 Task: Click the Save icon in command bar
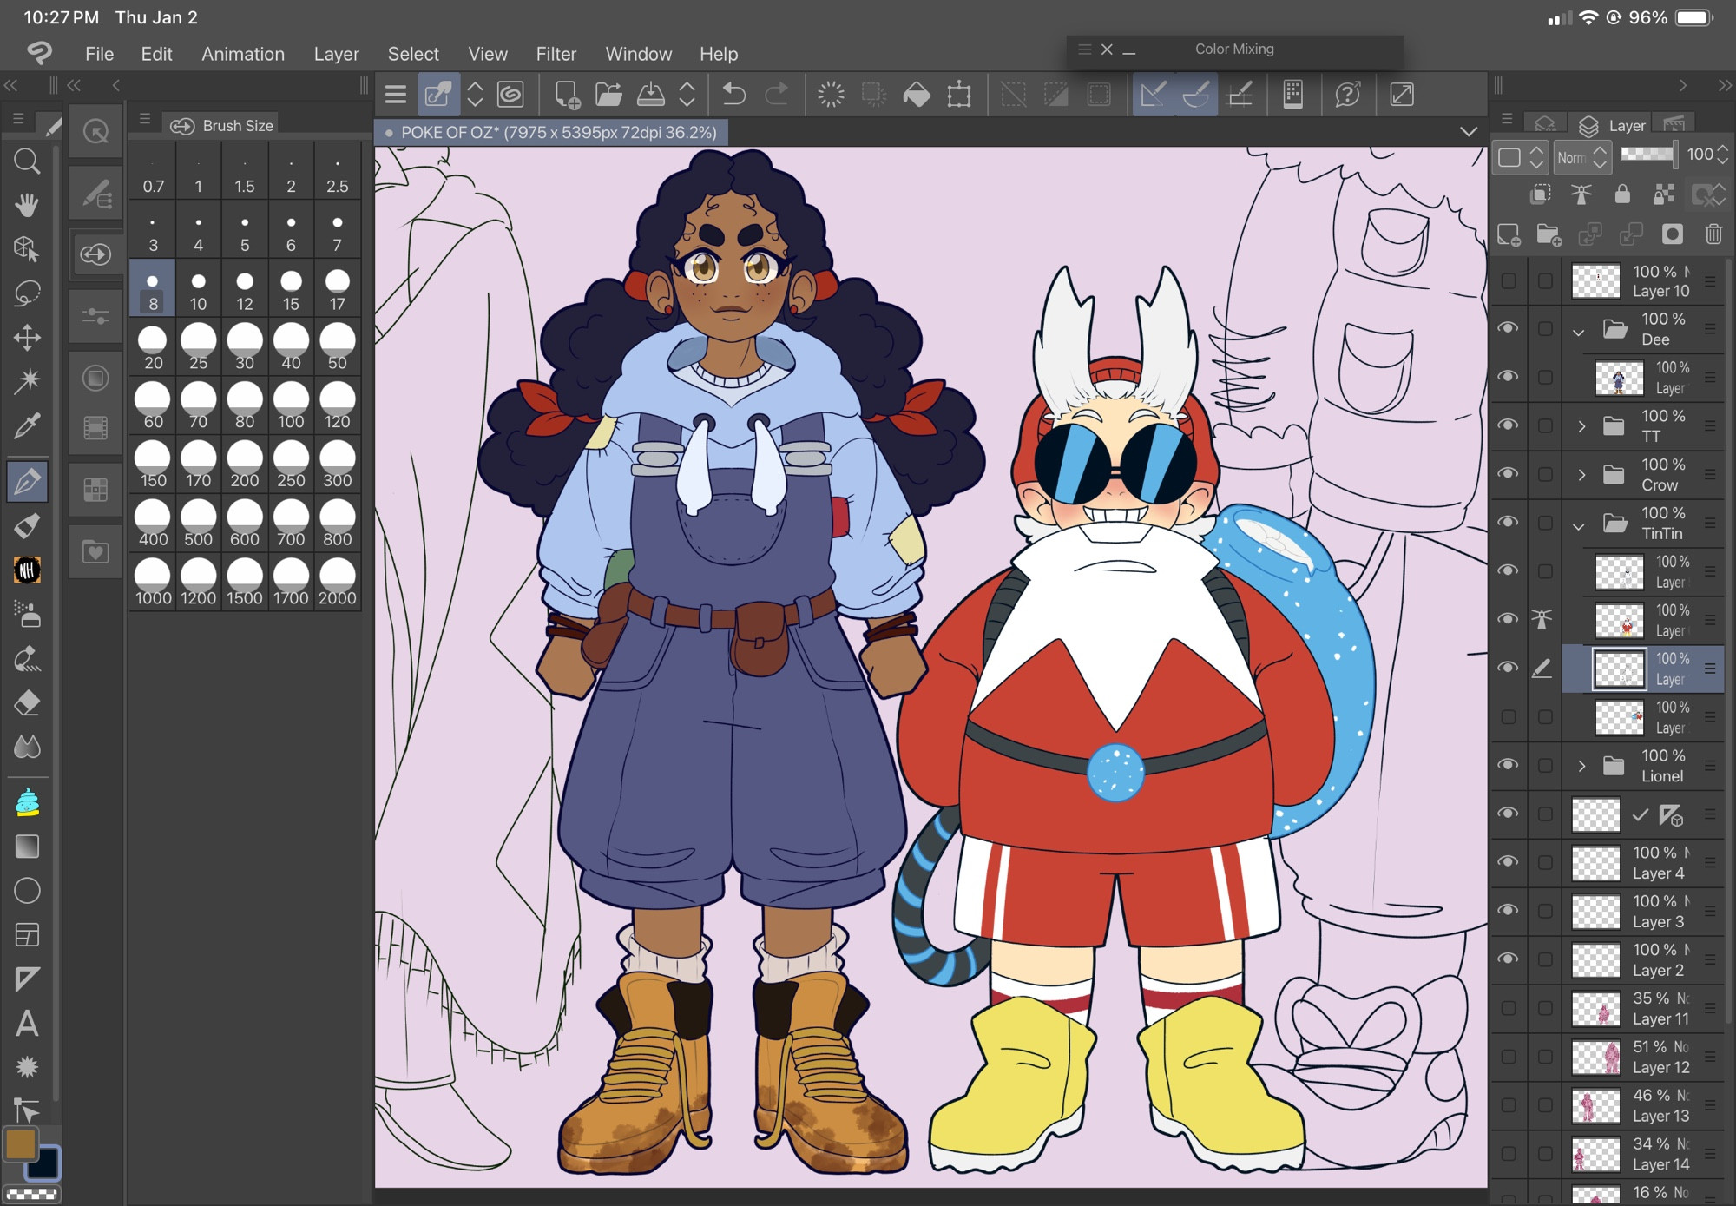[650, 94]
